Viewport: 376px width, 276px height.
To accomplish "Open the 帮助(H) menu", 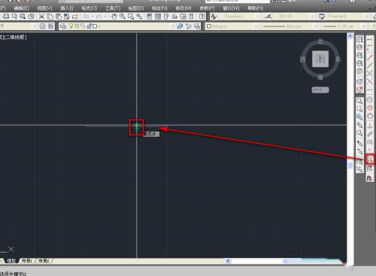I will pos(255,8).
